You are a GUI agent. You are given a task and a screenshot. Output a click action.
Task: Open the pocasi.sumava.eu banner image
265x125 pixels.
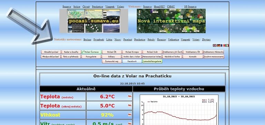tap(94, 21)
